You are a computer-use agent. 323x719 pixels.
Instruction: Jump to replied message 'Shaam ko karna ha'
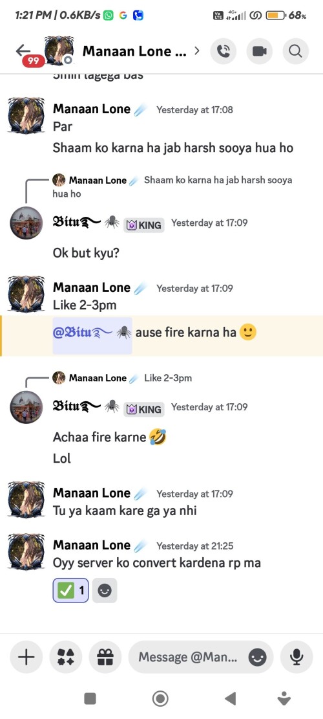coord(172,186)
